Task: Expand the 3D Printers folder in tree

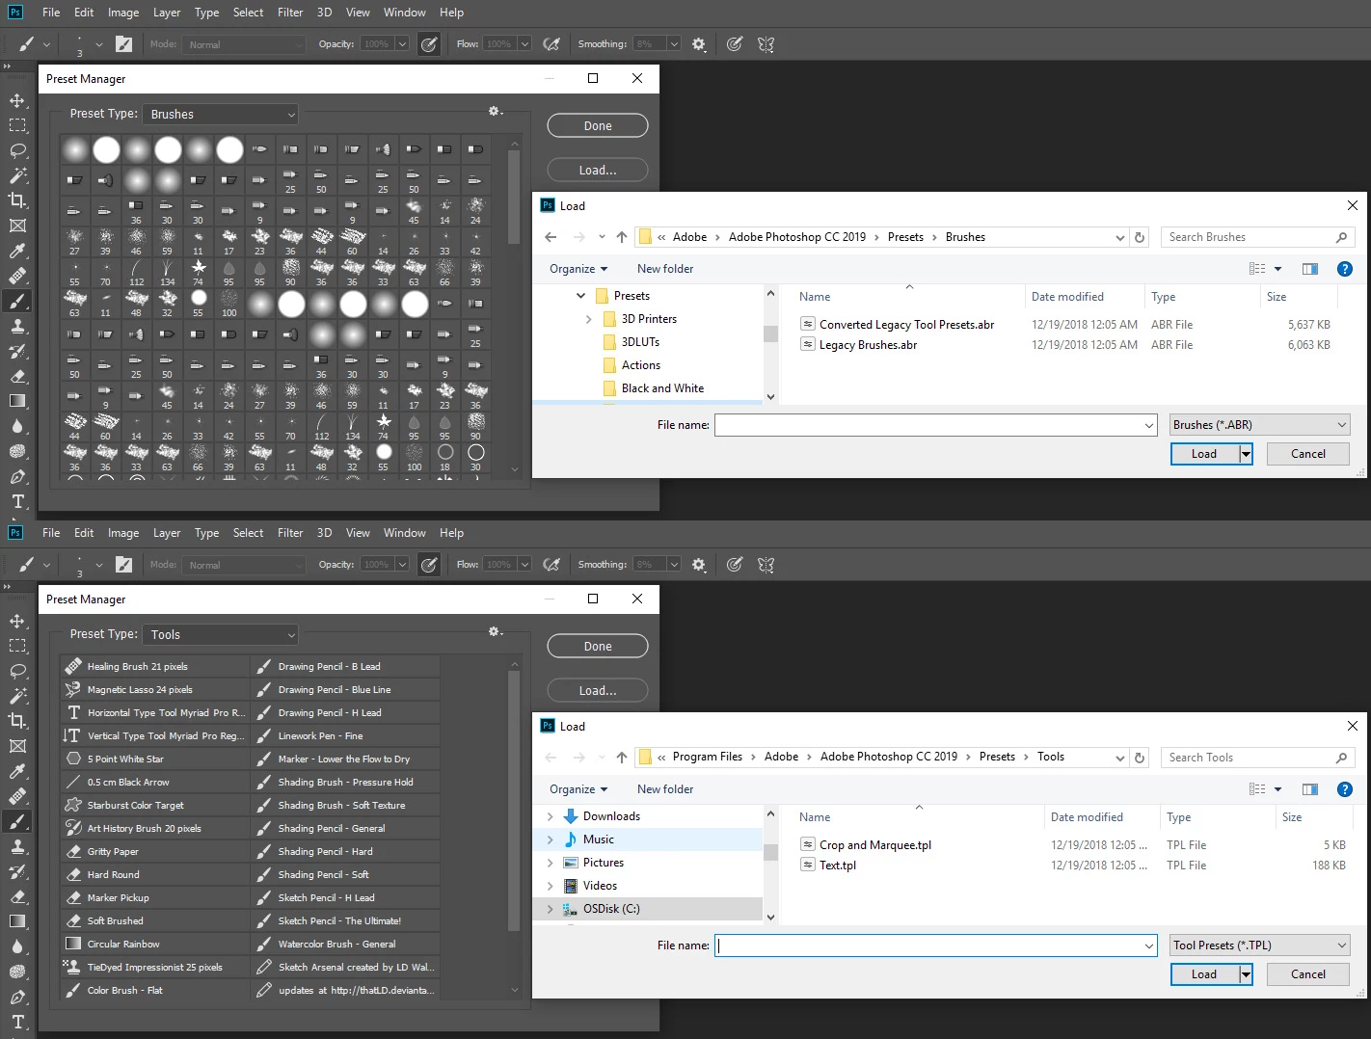Action: (589, 319)
